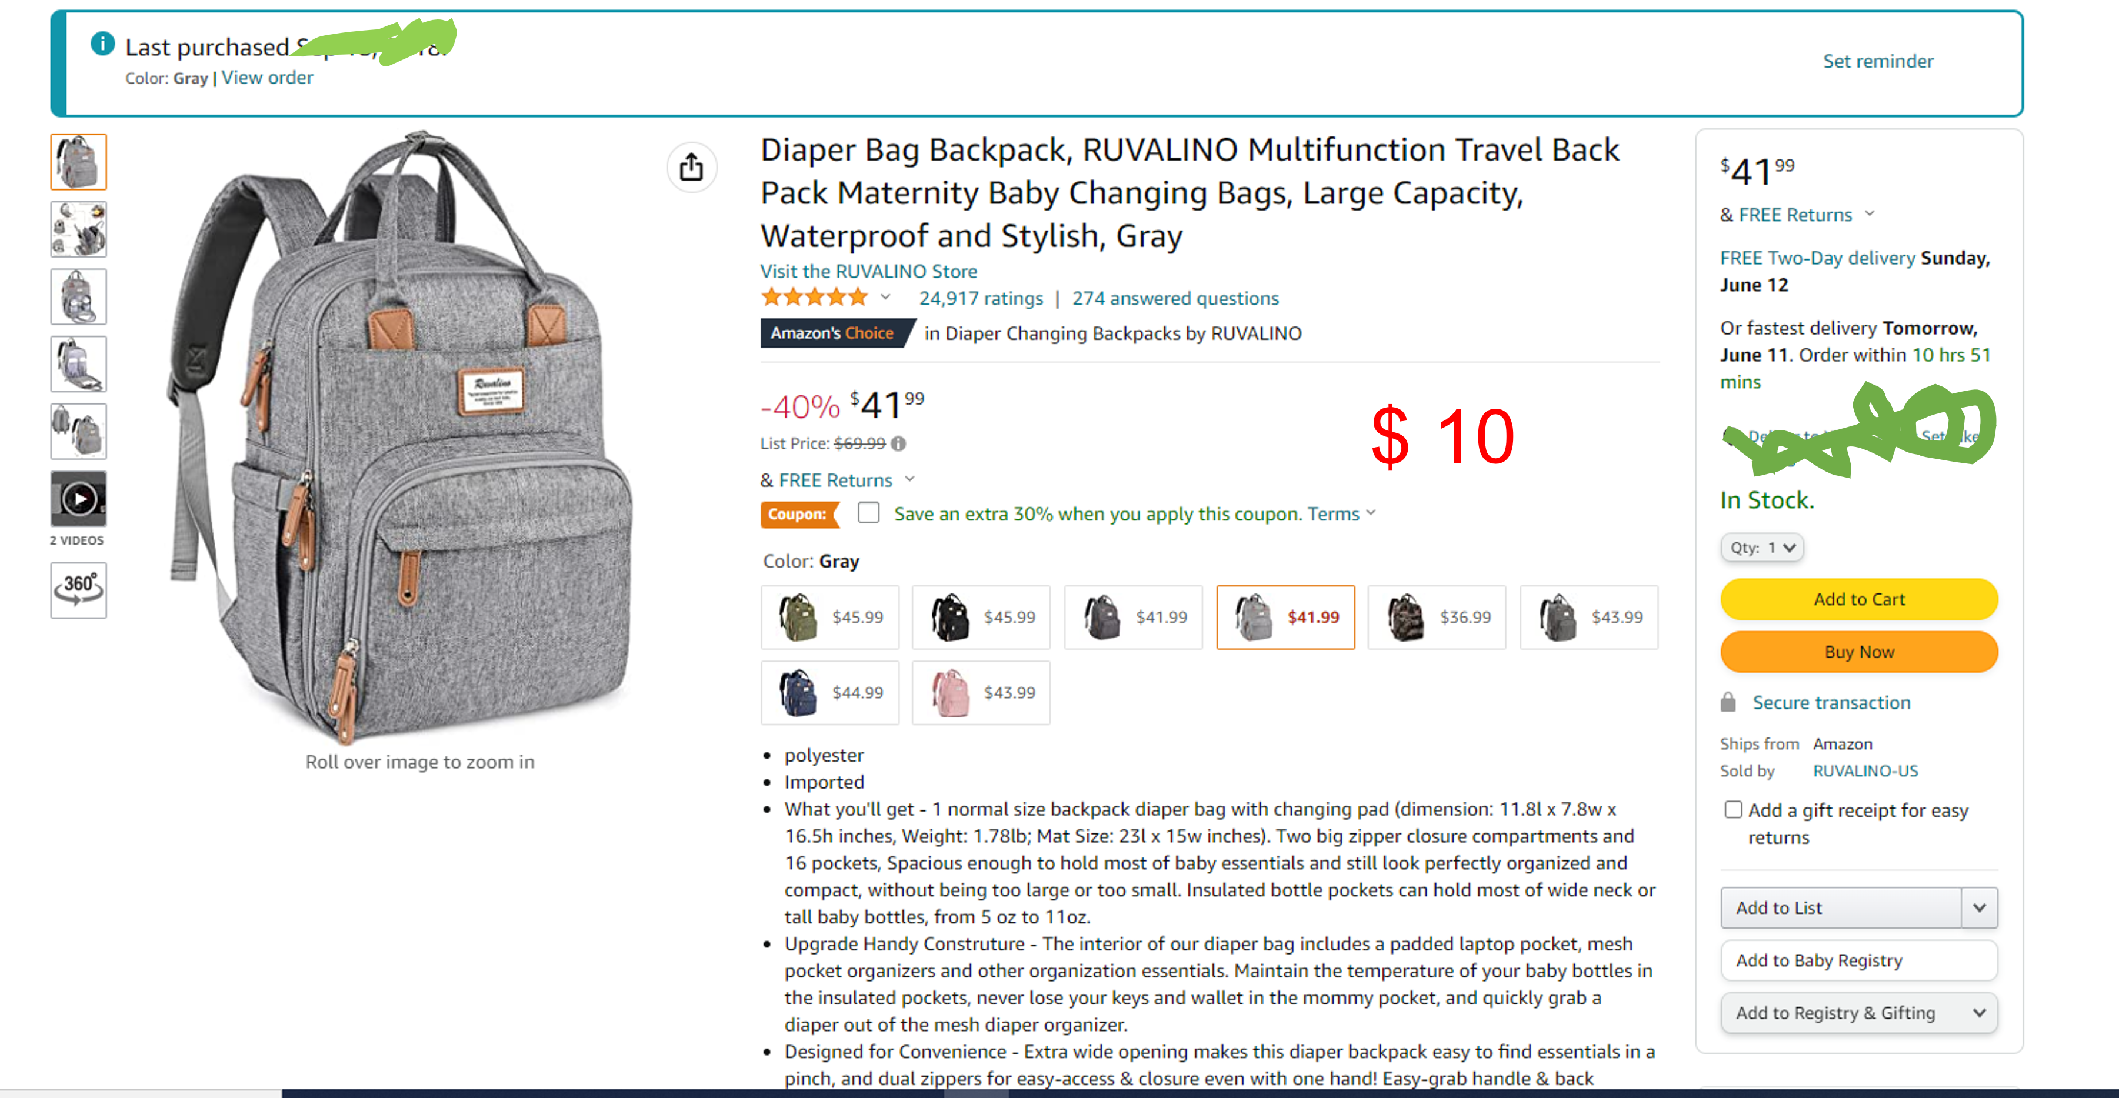
Task: Choose the camouflage $36.99 color option
Action: [x=1436, y=618]
